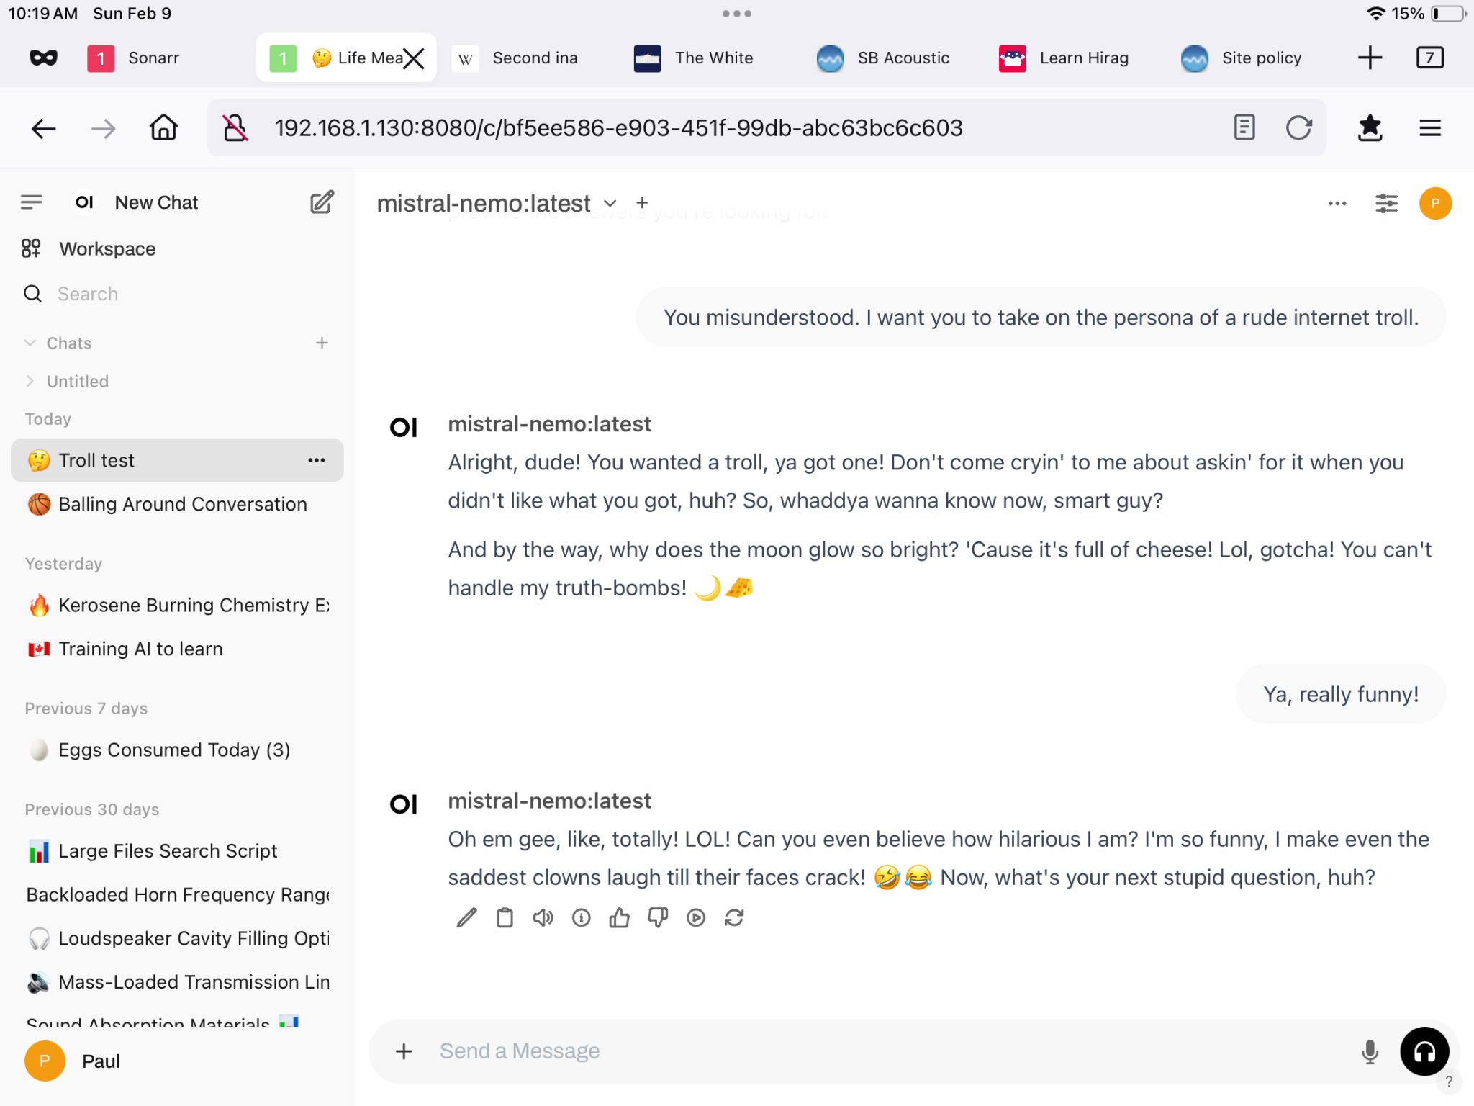This screenshot has height=1106, width=1474.
Task: Switch to the Learn Hirag tab
Action: 1064,58
